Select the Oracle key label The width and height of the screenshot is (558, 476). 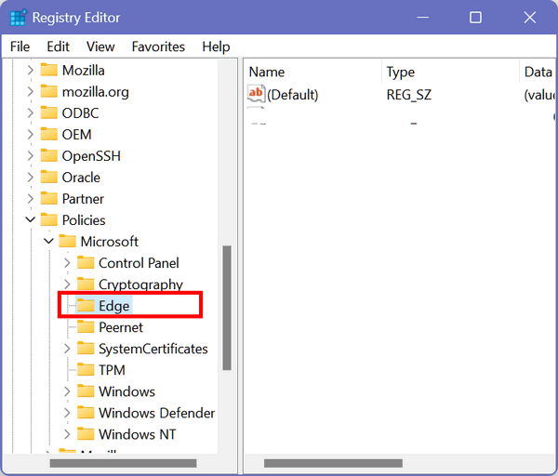[81, 178]
